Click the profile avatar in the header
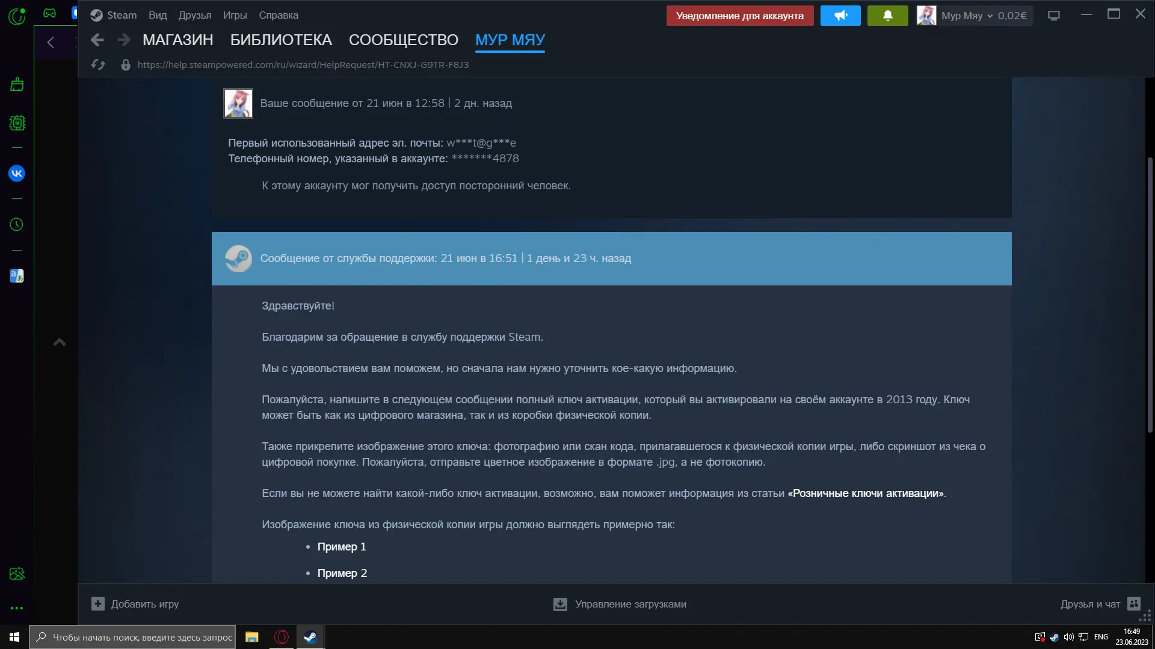1155x649 pixels. point(926,16)
